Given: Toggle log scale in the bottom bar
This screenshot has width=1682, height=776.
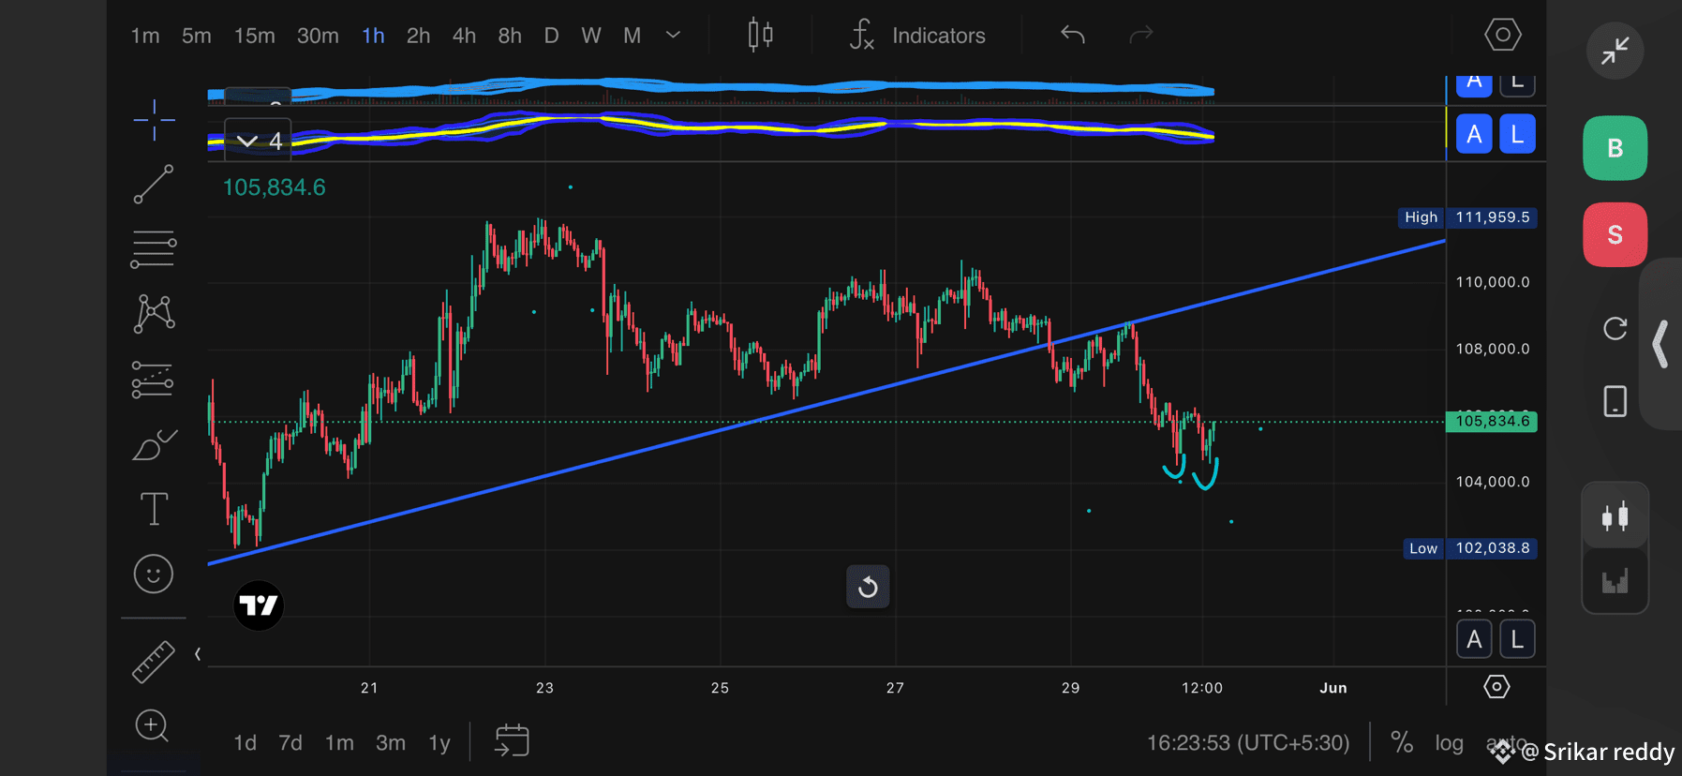Looking at the screenshot, I should click(x=1449, y=743).
